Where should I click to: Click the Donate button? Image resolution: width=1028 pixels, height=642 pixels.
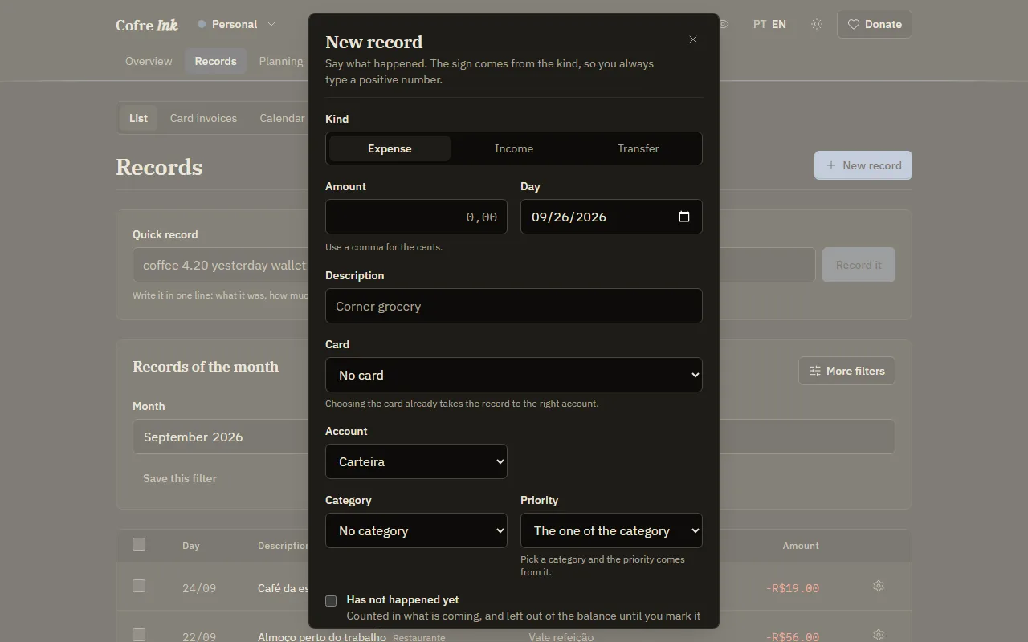point(875,24)
